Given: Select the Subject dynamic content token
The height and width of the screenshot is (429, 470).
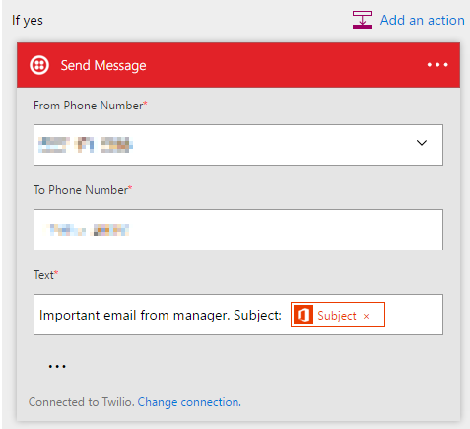Looking at the screenshot, I should [338, 315].
